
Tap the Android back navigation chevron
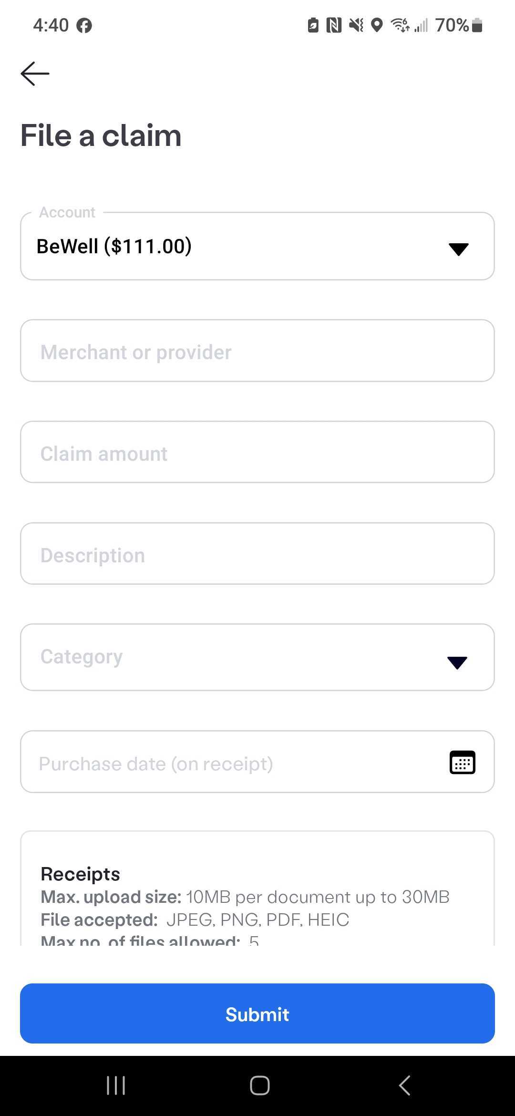(404, 1085)
